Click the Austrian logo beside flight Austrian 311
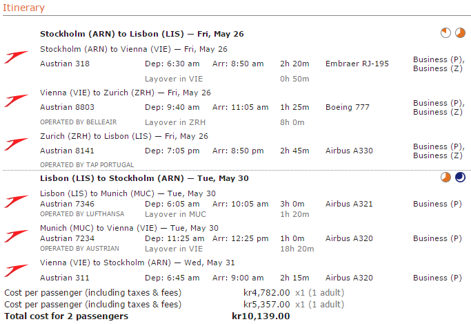This screenshot has height=324, width=471. pyautogui.click(x=16, y=270)
